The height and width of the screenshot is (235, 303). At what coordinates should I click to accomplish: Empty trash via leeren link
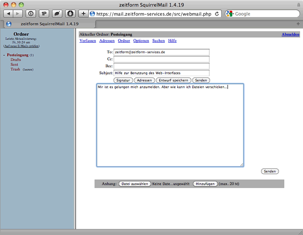coord(28,69)
